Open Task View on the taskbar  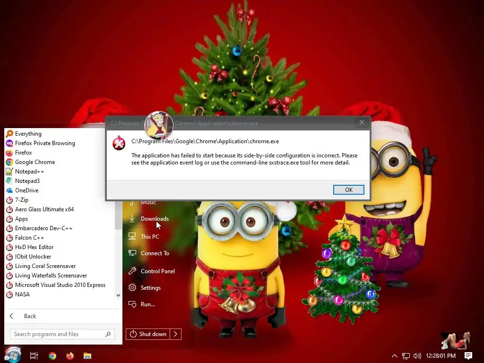pyautogui.click(x=34, y=356)
